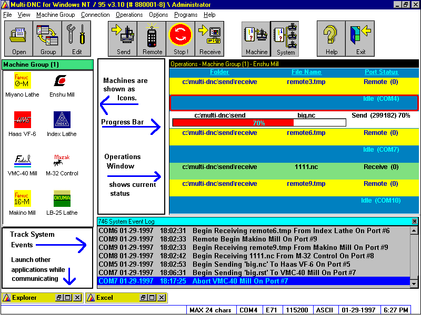Open the Operations menu

129,15
